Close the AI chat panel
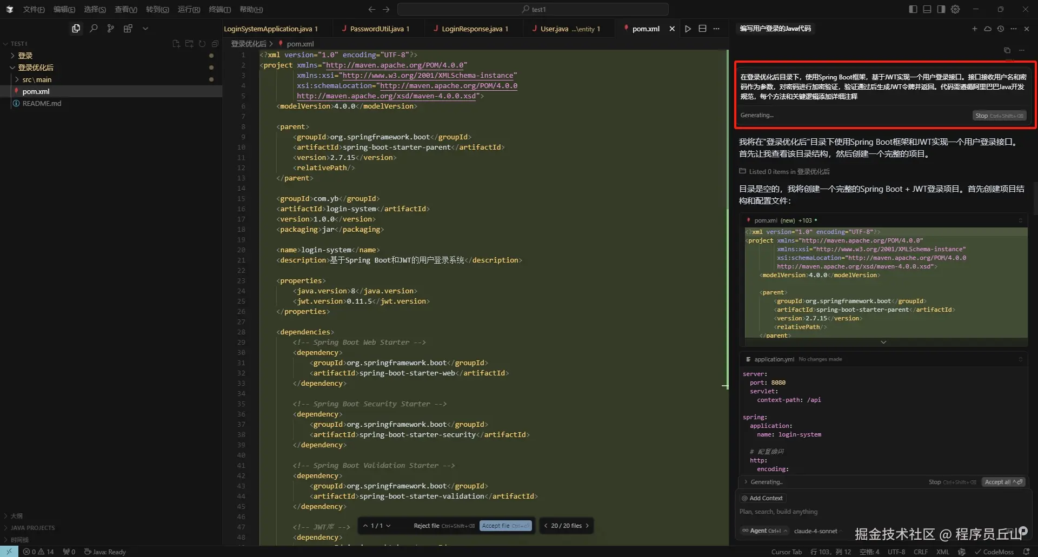The height and width of the screenshot is (557, 1038). pos(1027,29)
